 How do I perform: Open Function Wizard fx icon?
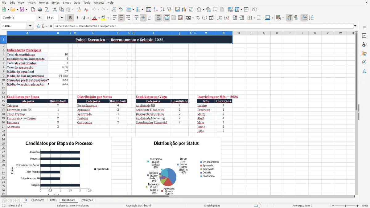[38, 26]
